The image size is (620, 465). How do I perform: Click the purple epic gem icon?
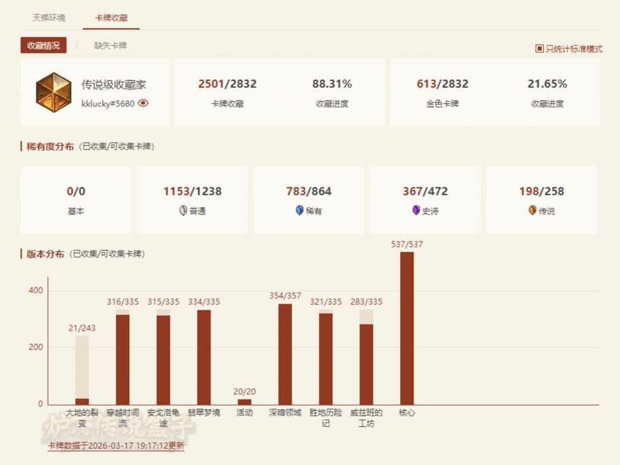pyautogui.click(x=416, y=211)
